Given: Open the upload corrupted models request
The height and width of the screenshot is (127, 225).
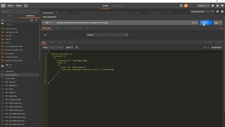Looking at the screenshot, I should (x=20, y=60).
